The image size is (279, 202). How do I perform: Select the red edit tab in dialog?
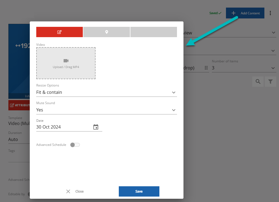coord(60,32)
